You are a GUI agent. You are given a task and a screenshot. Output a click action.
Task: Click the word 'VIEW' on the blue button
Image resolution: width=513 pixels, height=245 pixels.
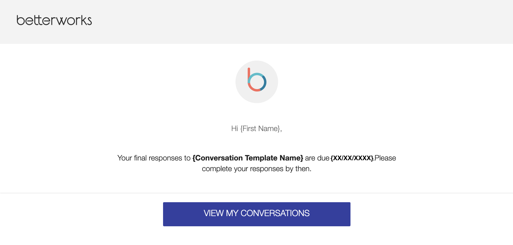(214, 213)
